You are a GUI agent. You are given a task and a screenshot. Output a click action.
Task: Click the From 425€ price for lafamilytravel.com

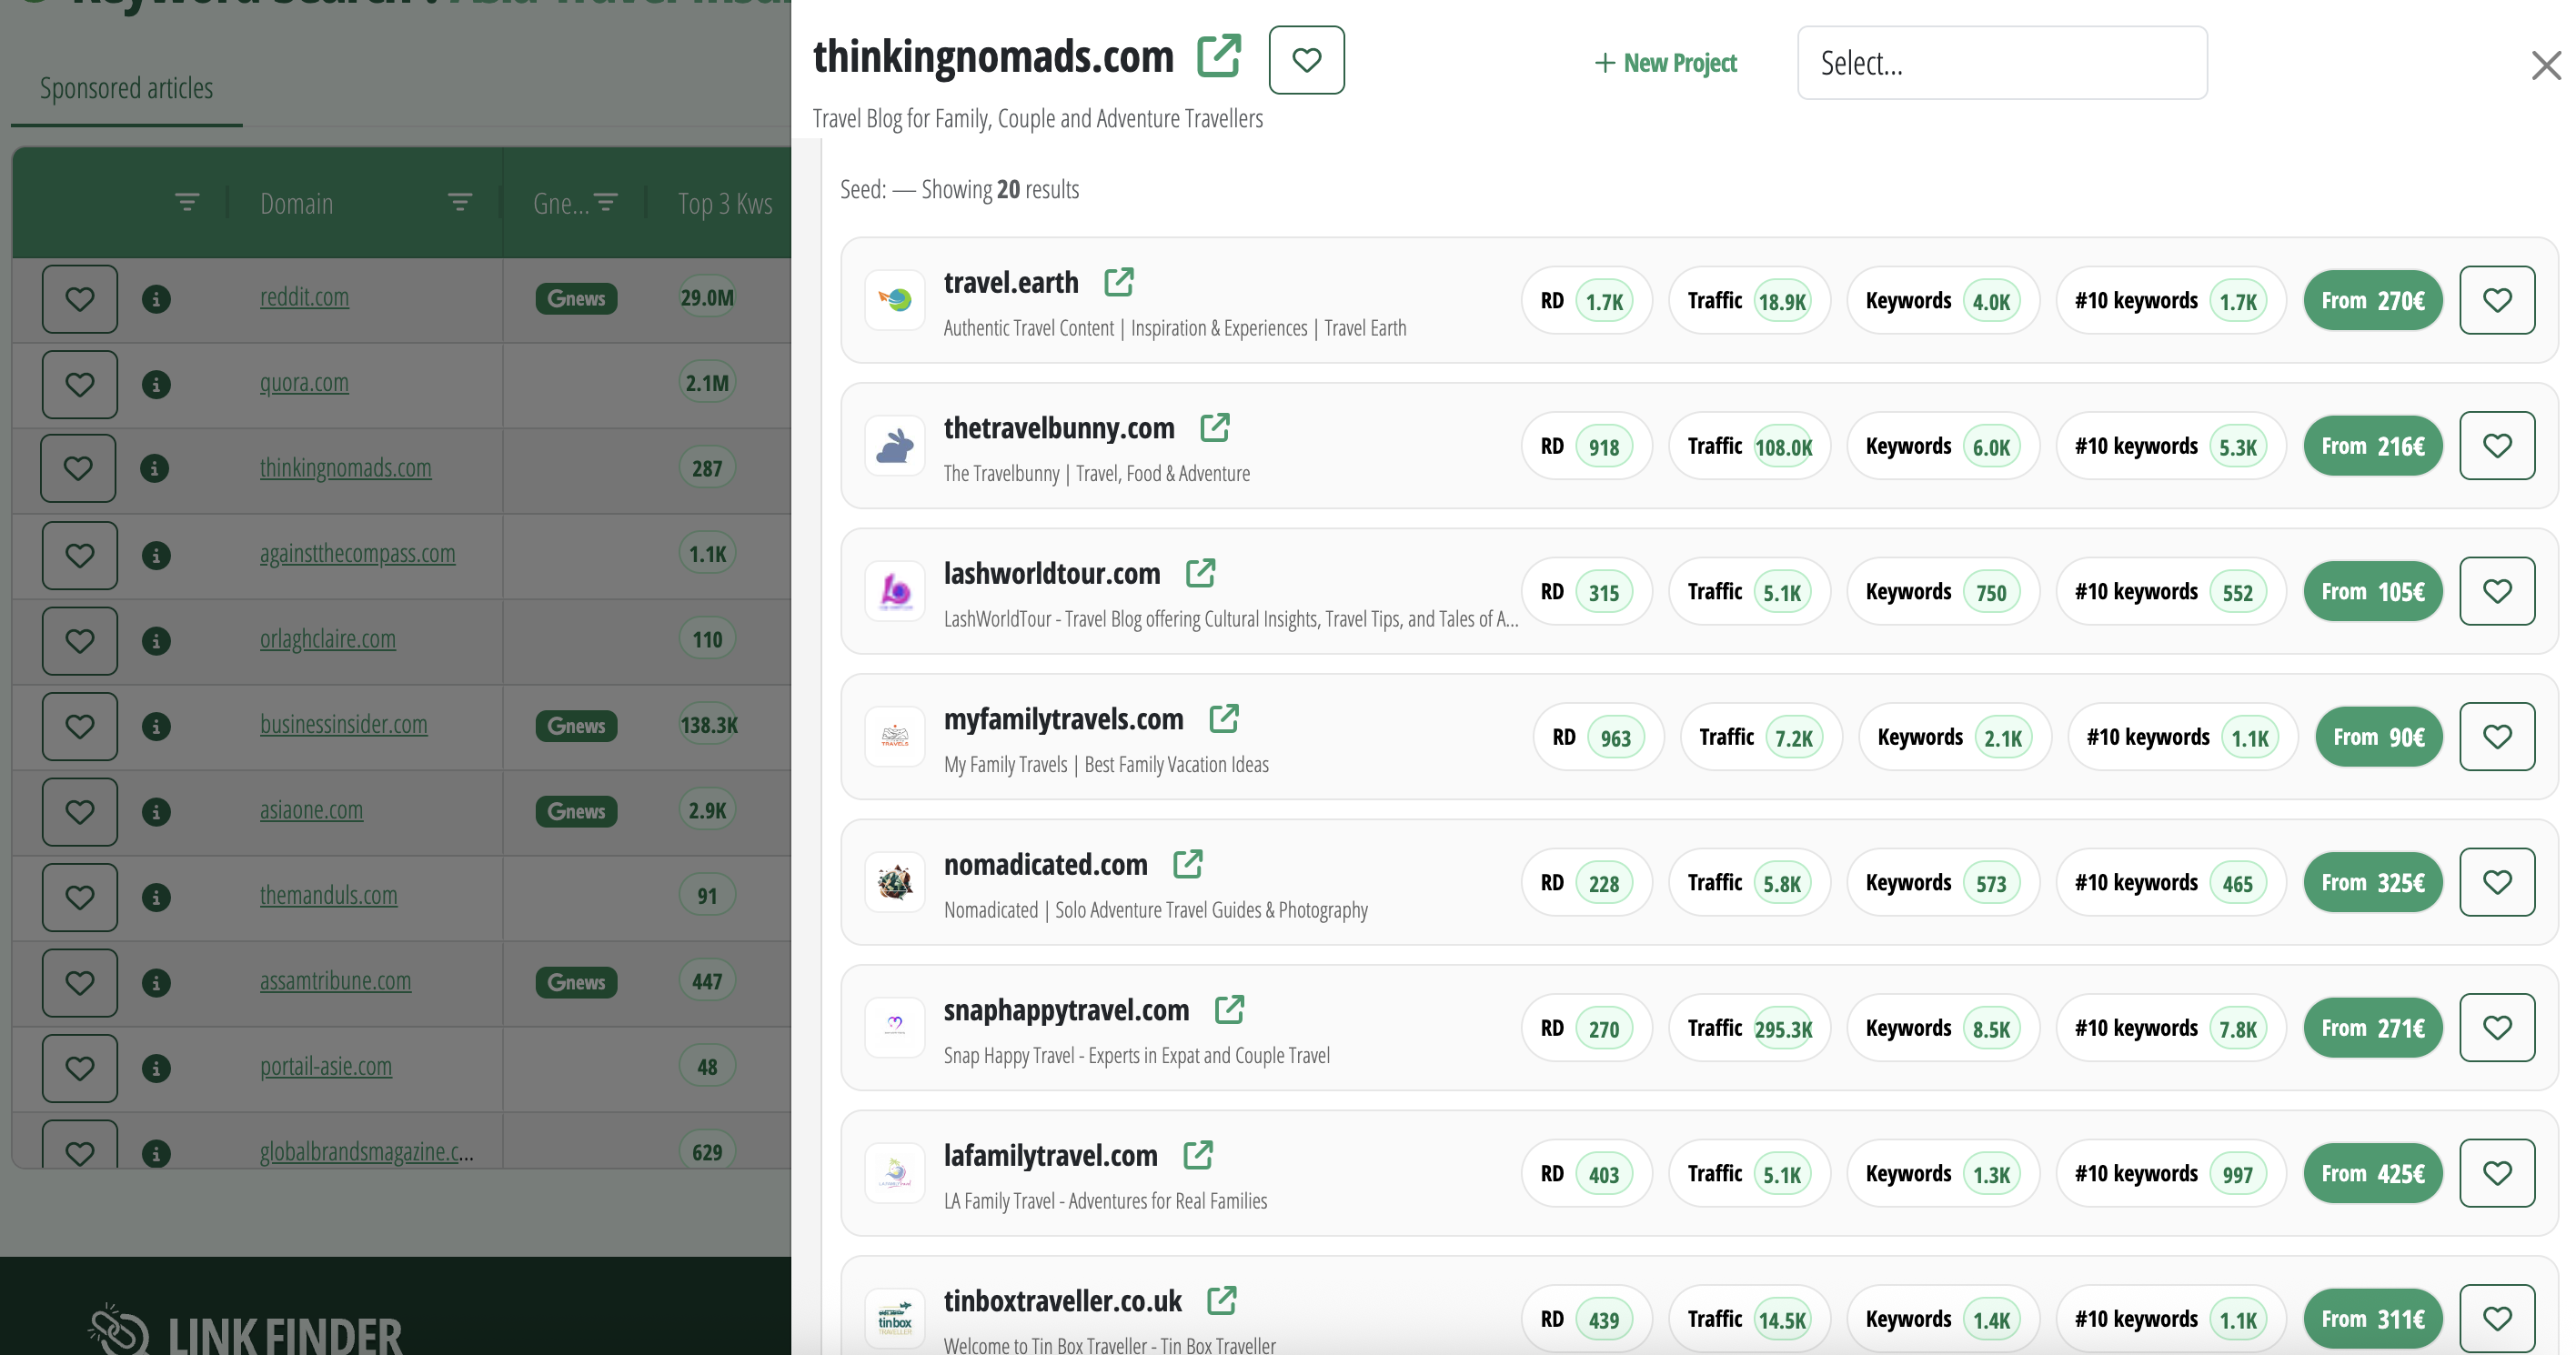click(2373, 1173)
